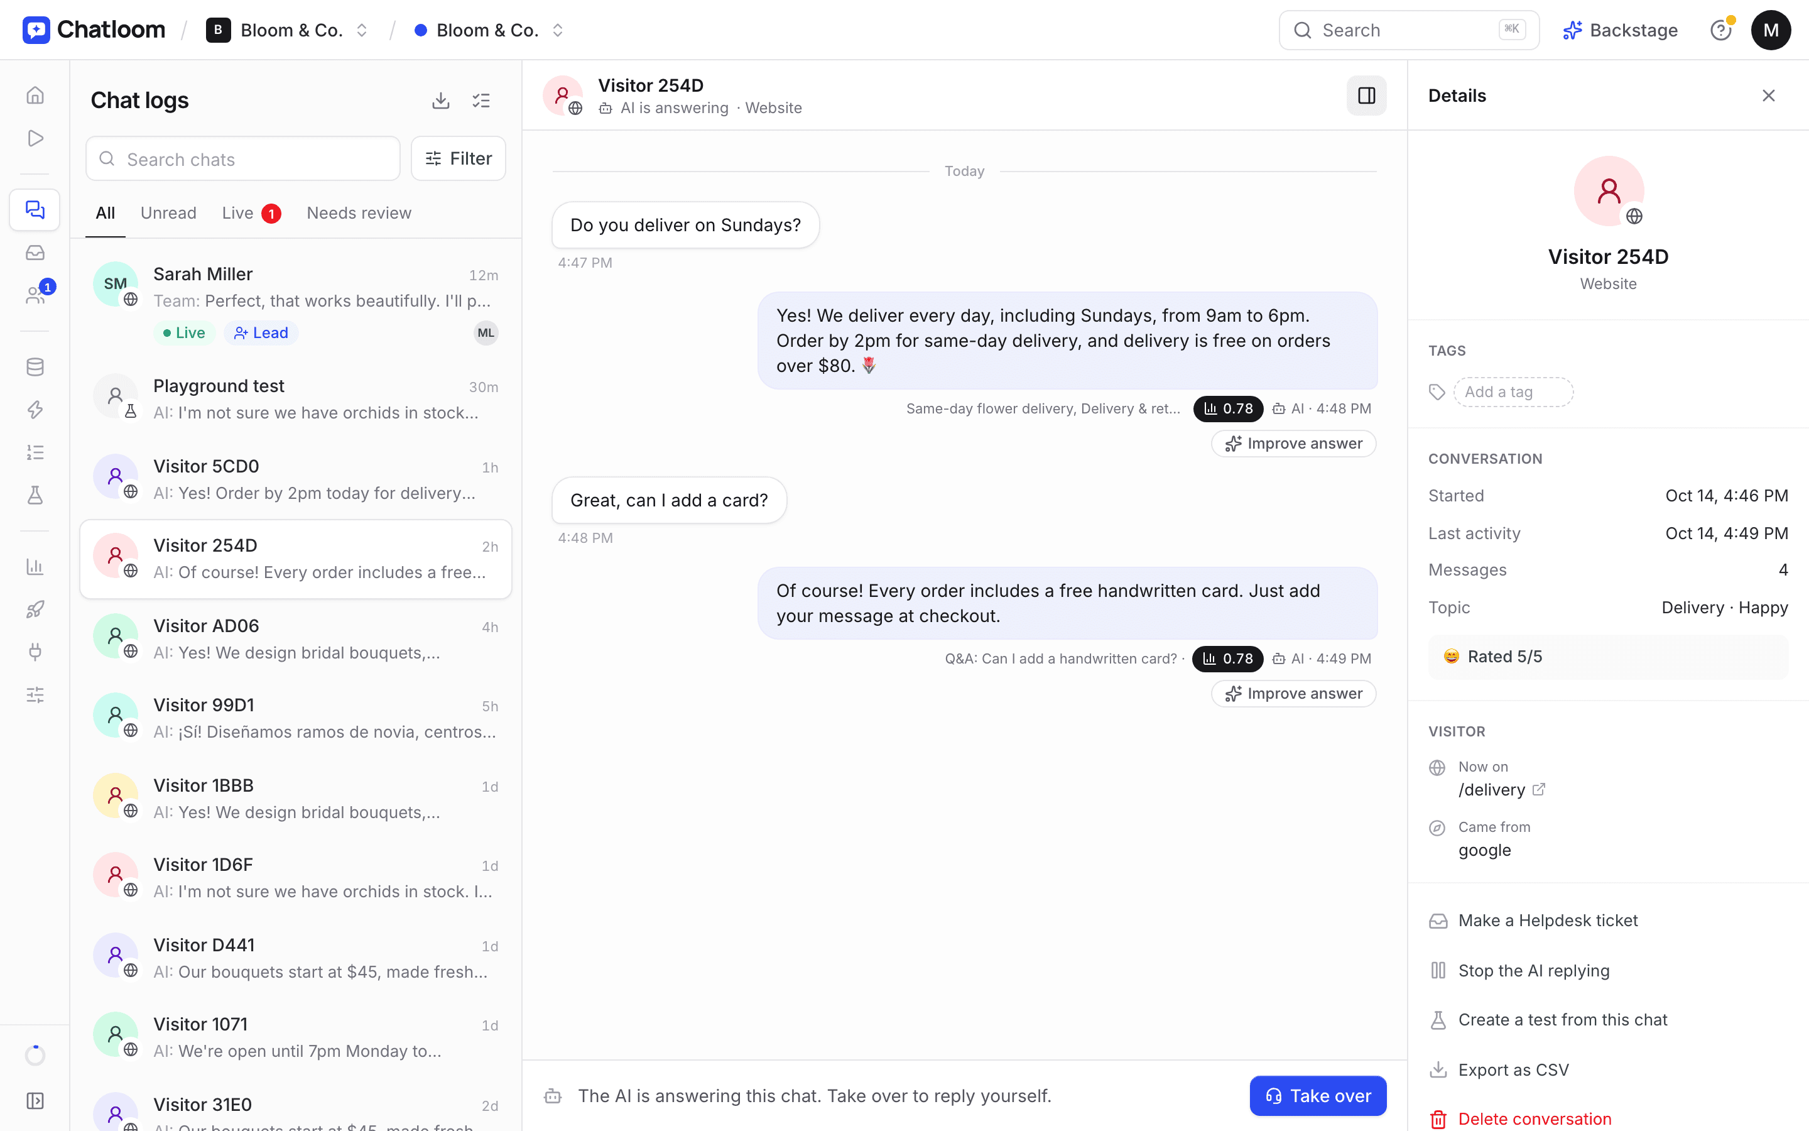Open the Visitor 5CD0 chat
This screenshot has height=1131, width=1809.
coord(296,479)
